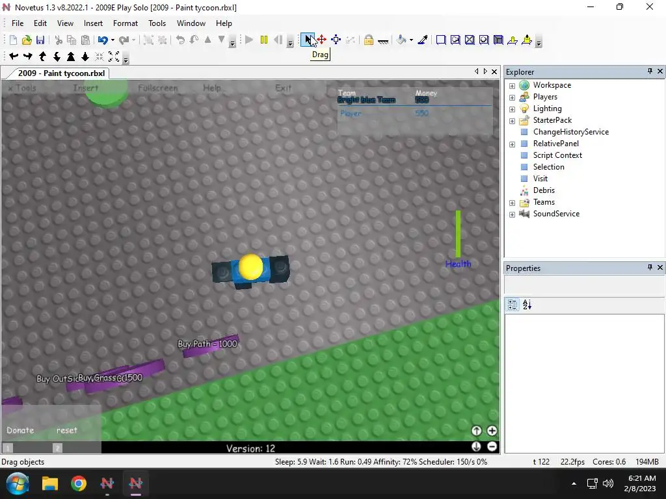Click the camera pan left arrow

click(14, 56)
